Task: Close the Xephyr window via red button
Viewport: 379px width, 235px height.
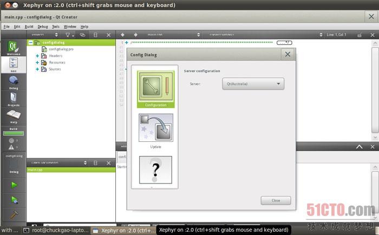Action: tap(8, 5)
